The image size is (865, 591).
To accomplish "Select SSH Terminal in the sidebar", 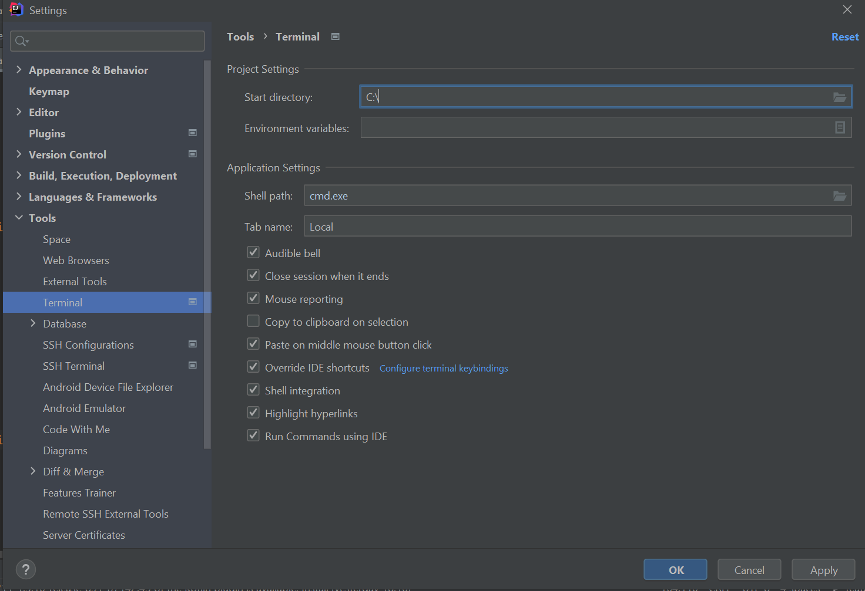I will [73, 366].
